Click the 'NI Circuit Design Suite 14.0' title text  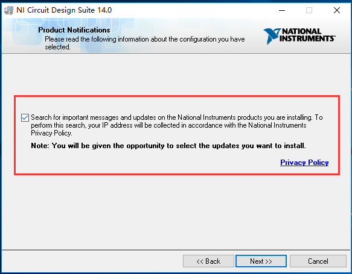pos(64,10)
